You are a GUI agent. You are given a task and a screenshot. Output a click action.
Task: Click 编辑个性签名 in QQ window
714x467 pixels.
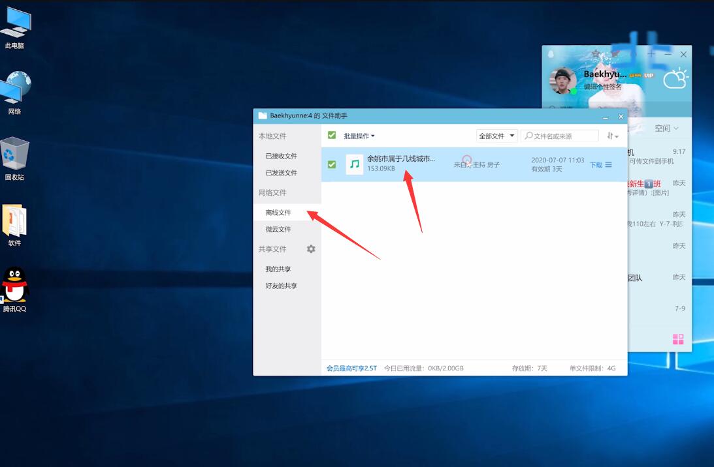(603, 86)
